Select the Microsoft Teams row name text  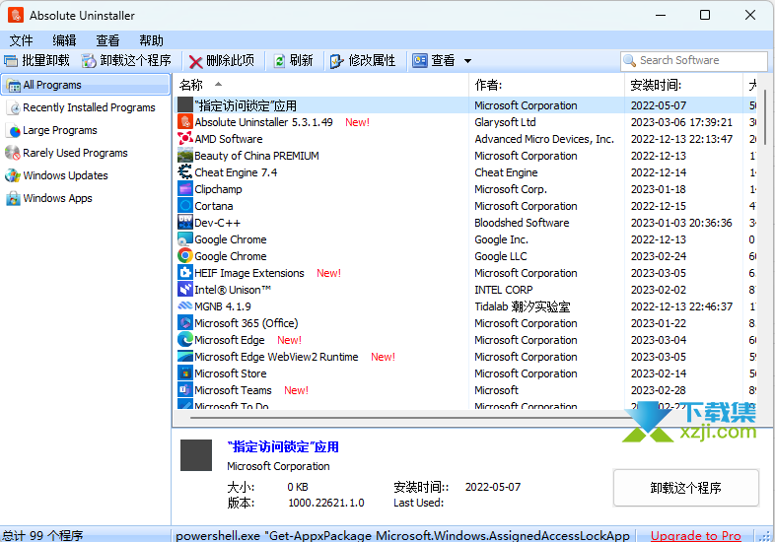click(x=233, y=390)
